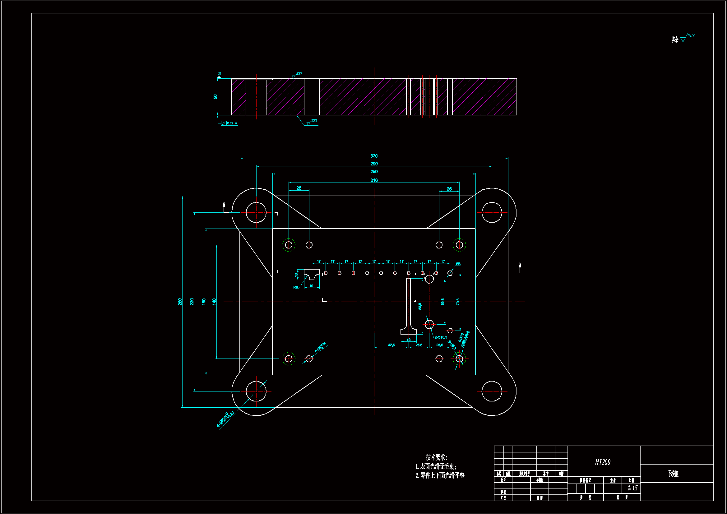
Task: Click the 50 thickness dimension text
Action: (215, 97)
